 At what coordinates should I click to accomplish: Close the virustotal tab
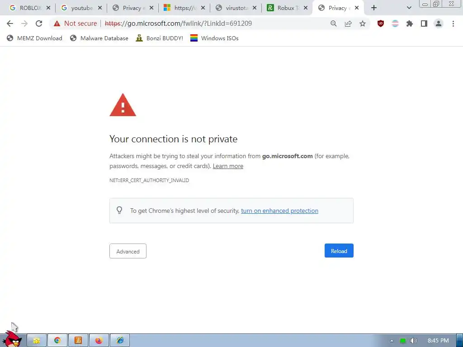(x=255, y=8)
